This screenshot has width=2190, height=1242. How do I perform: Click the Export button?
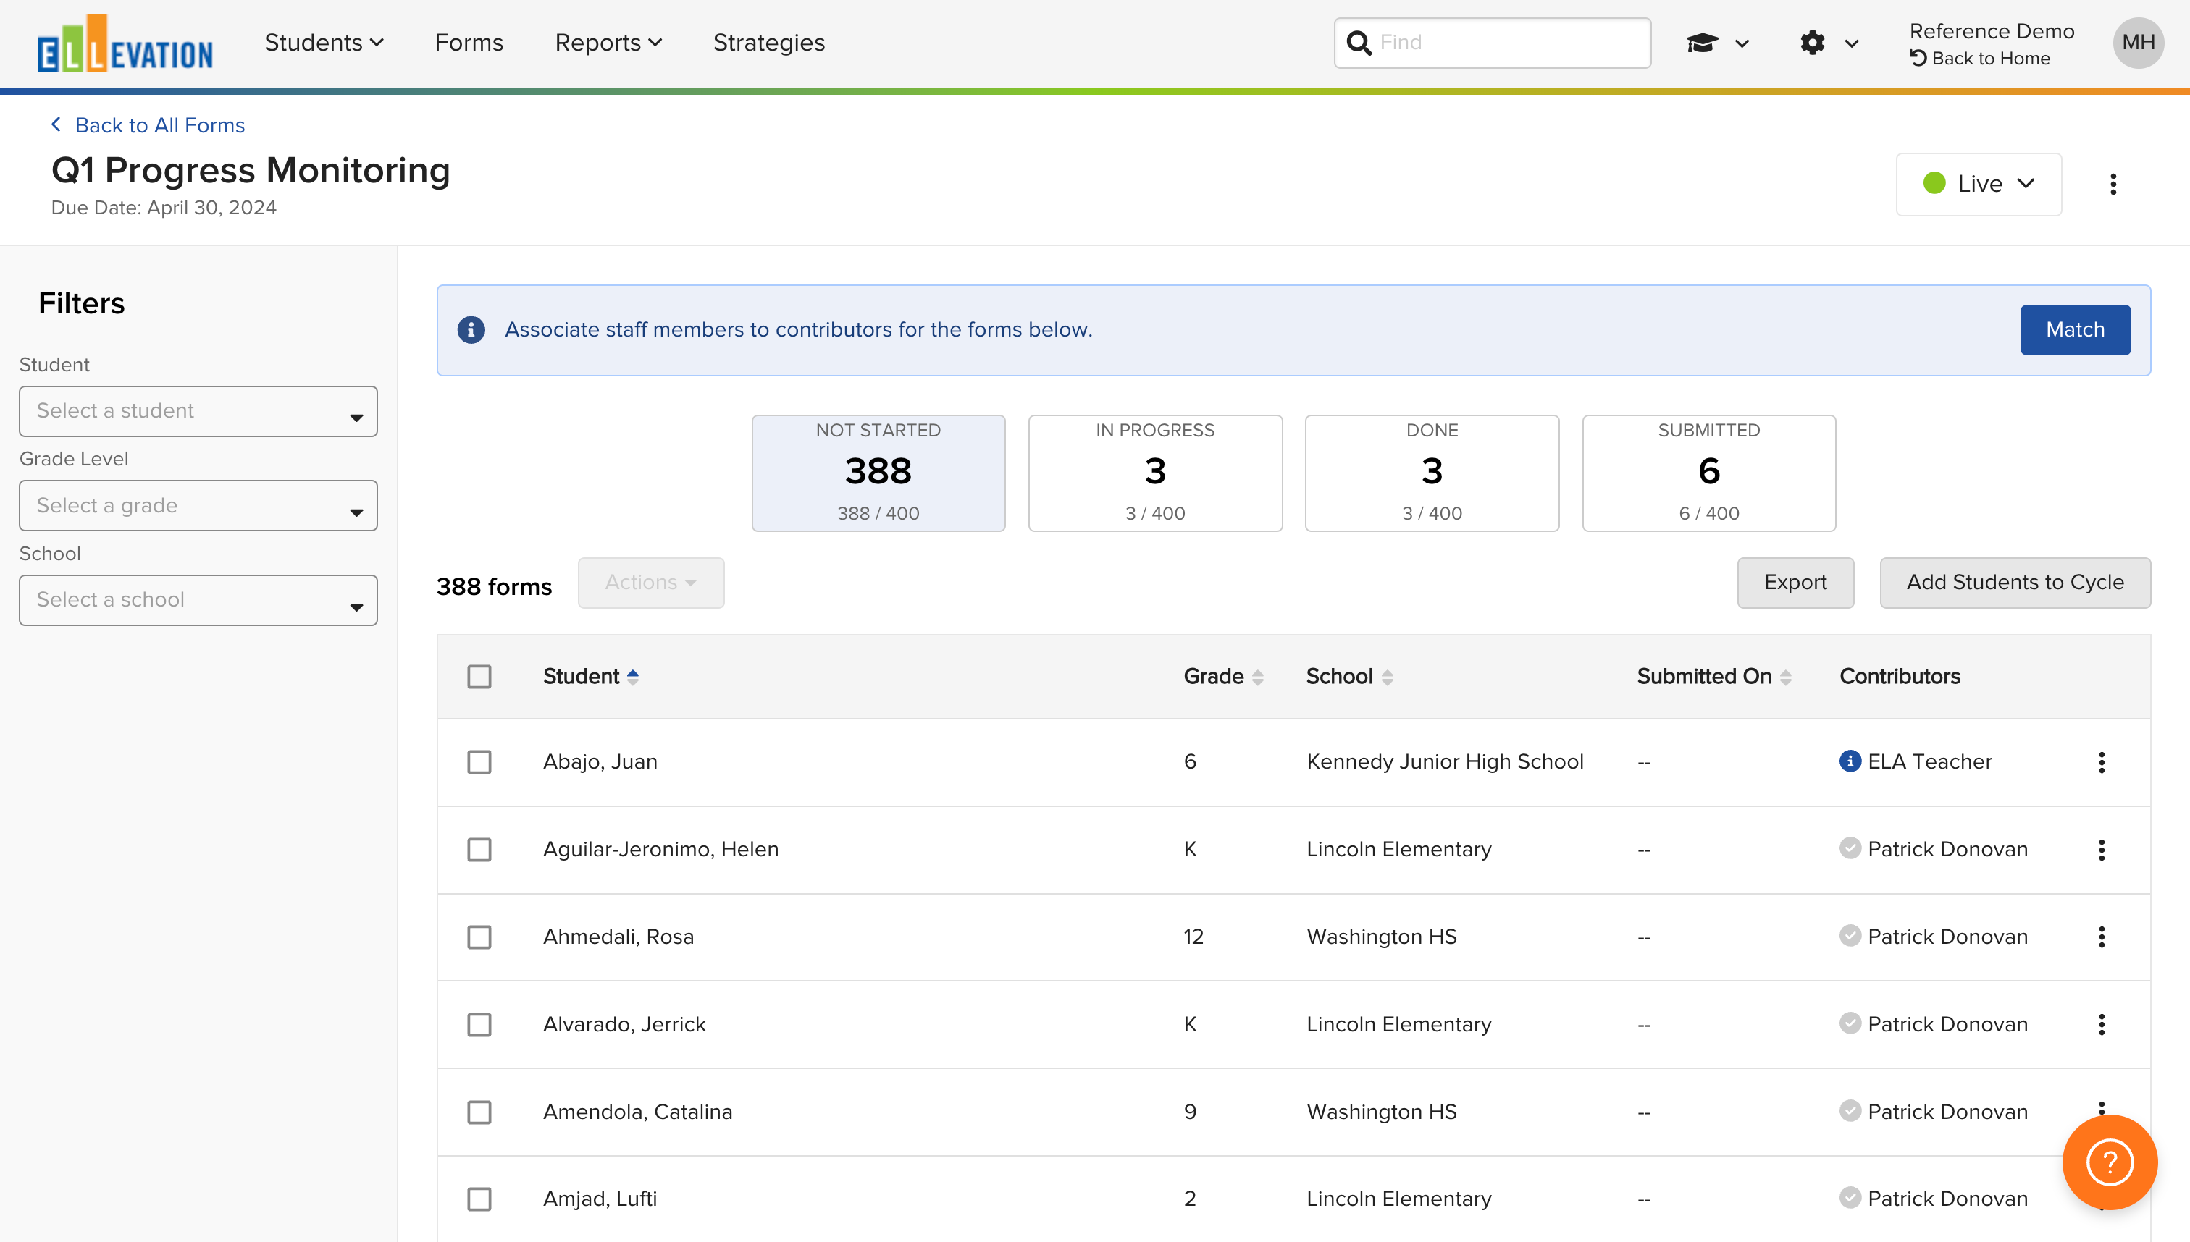(x=1795, y=583)
